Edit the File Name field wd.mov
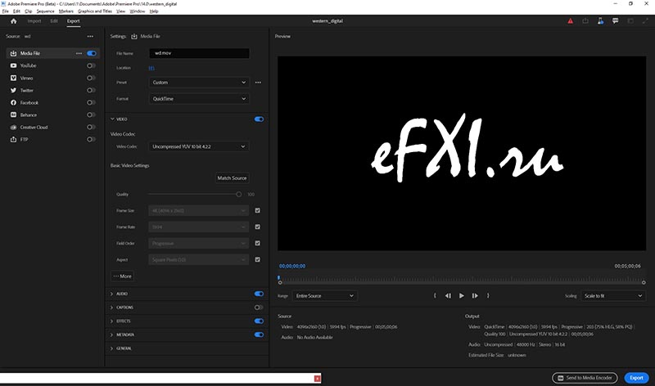 point(199,53)
